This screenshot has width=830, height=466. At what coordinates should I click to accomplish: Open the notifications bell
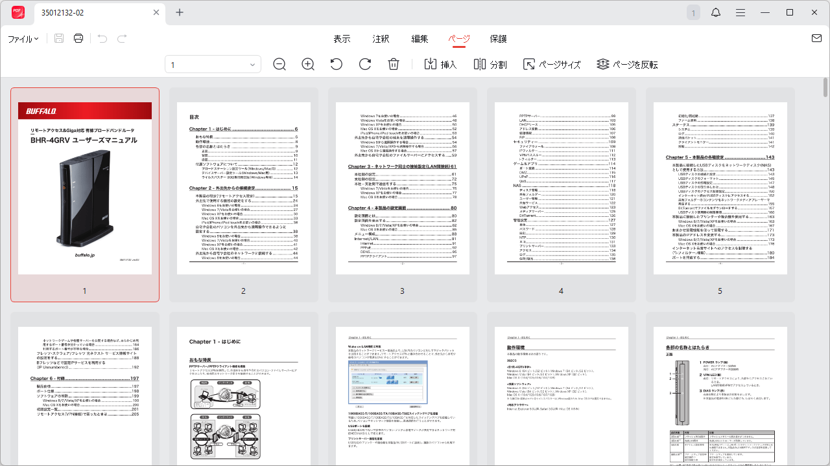(716, 13)
